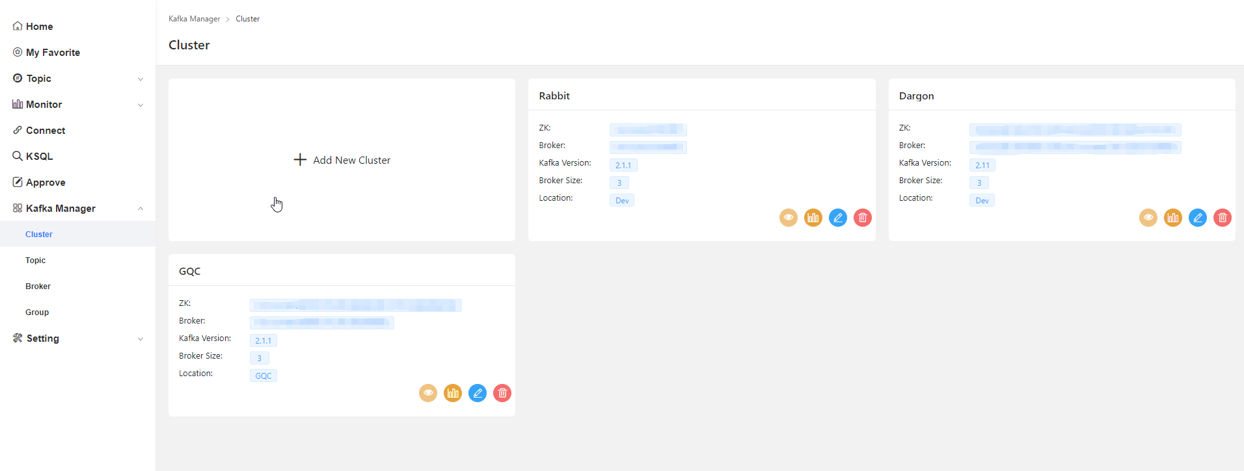Screen dimensions: 1244x471
Task: Click the Dargon Broker Size tag 3
Action: point(979,183)
